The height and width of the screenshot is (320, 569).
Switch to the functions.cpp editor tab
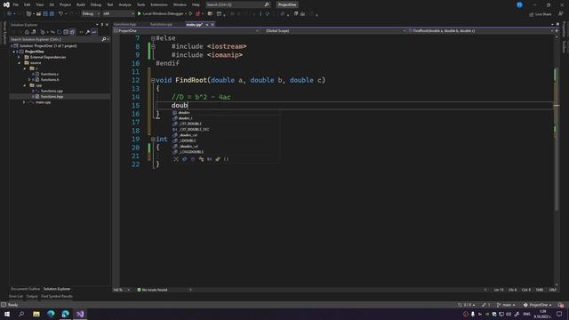(161, 24)
